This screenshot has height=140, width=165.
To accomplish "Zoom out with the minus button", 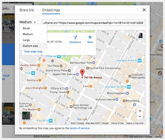I will (140, 117).
